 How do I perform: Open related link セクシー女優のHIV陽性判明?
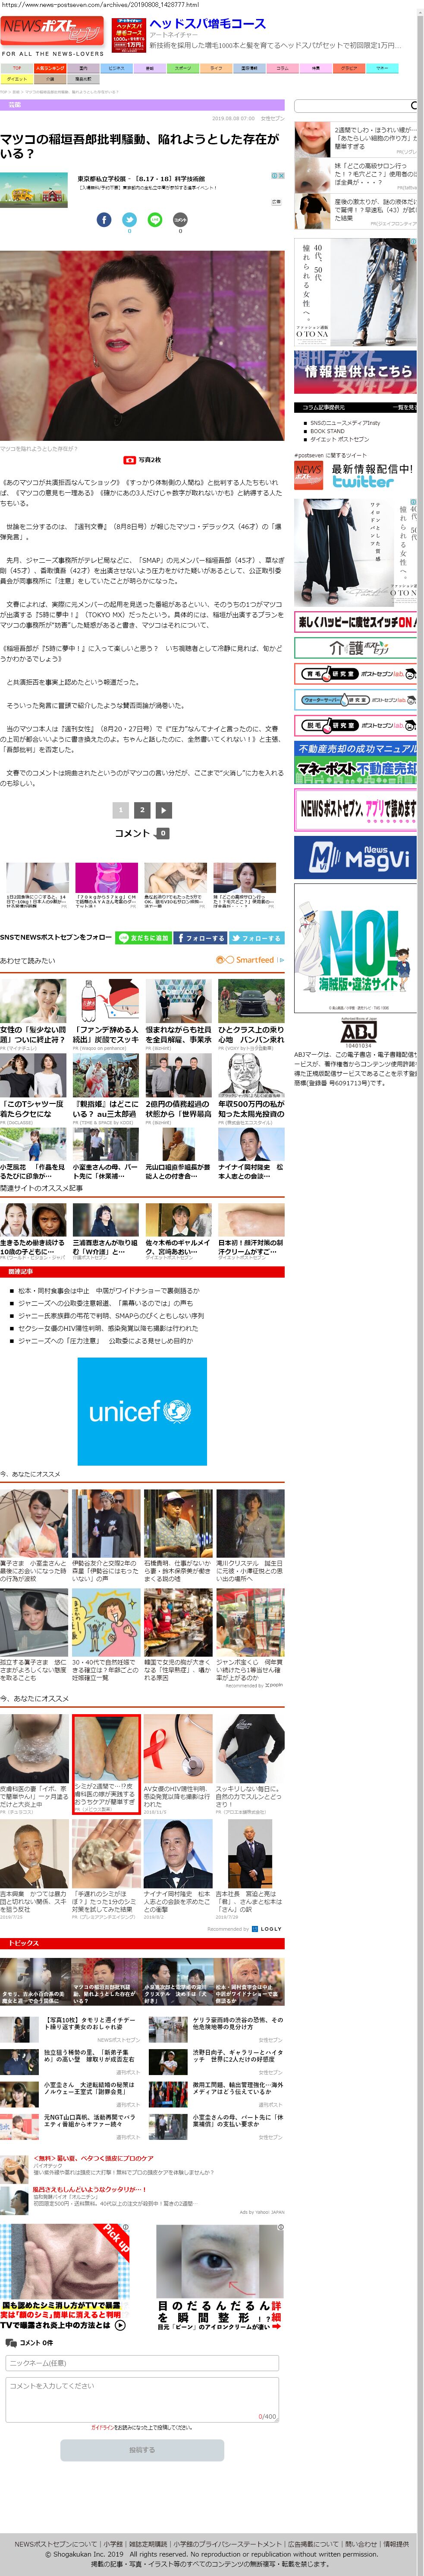pyautogui.click(x=108, y=1328)
